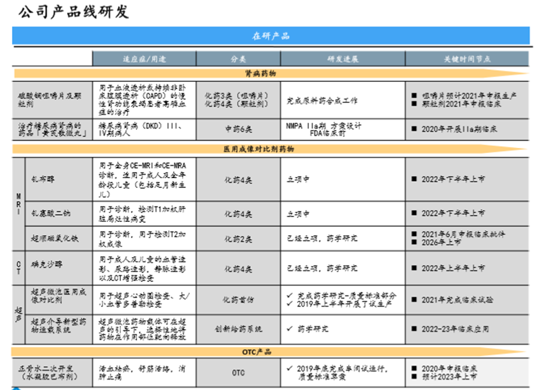Select "2022年上半年上市"

click(453, 268)
